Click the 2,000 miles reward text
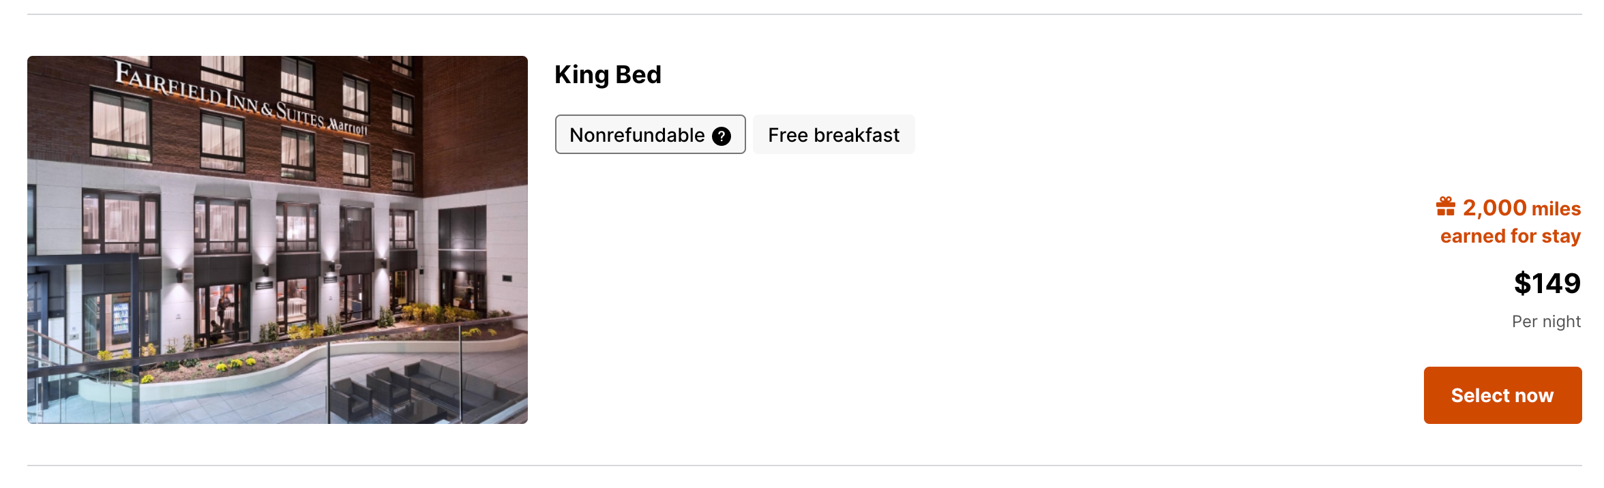Image resolution: width=1604 pixels, height=488 pixels. point(1521,208)
